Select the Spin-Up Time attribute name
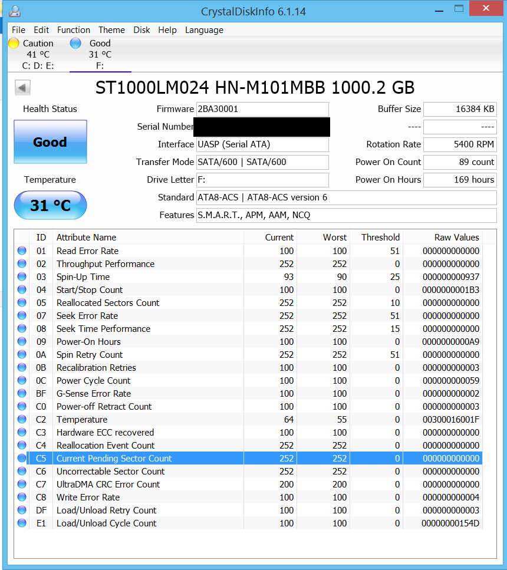 click(83, 277)
